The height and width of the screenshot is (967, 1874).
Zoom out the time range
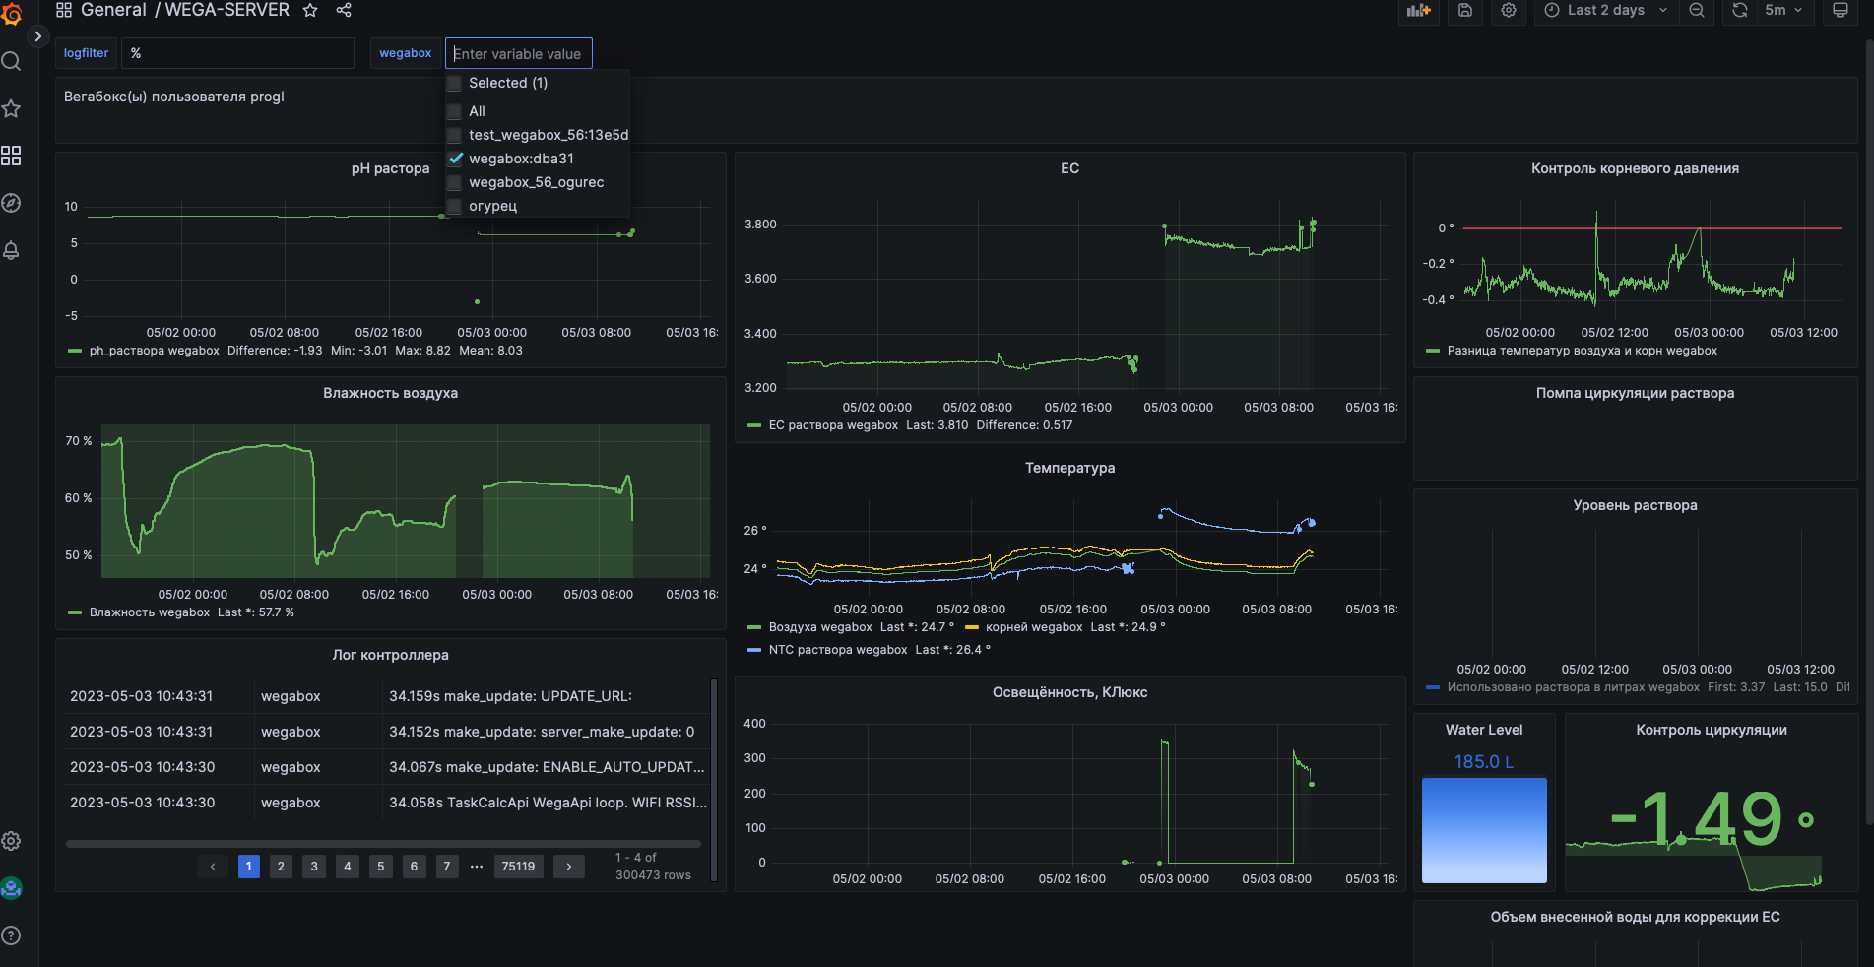coord(1697,10)
